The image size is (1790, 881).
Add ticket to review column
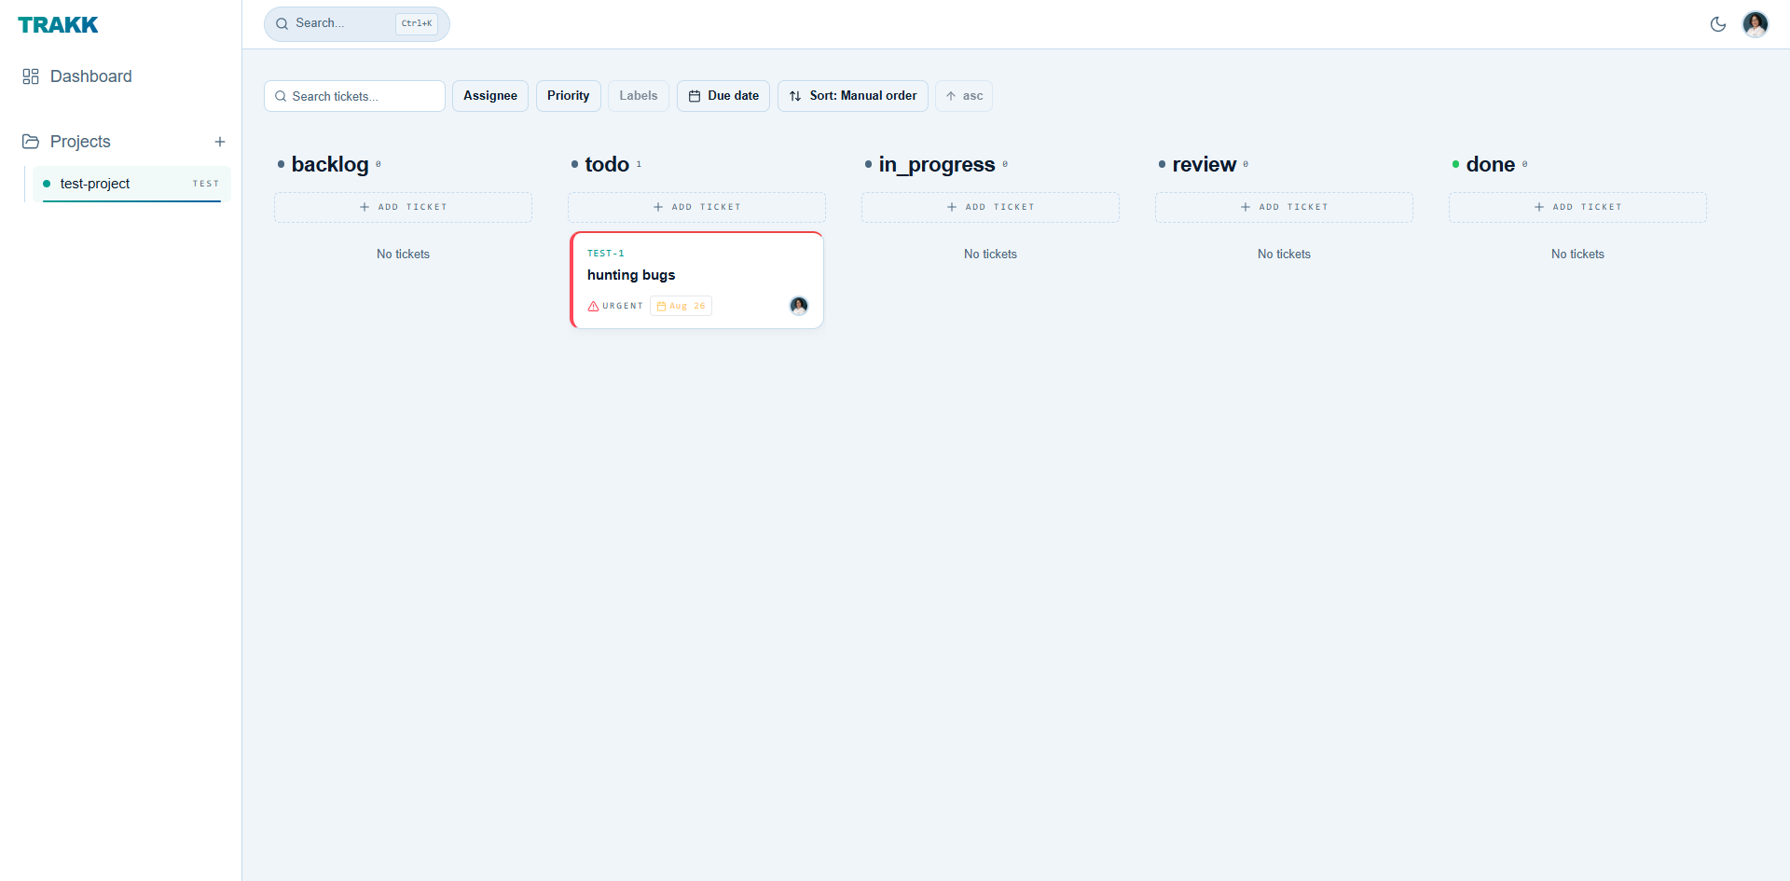coord(1284,207)
